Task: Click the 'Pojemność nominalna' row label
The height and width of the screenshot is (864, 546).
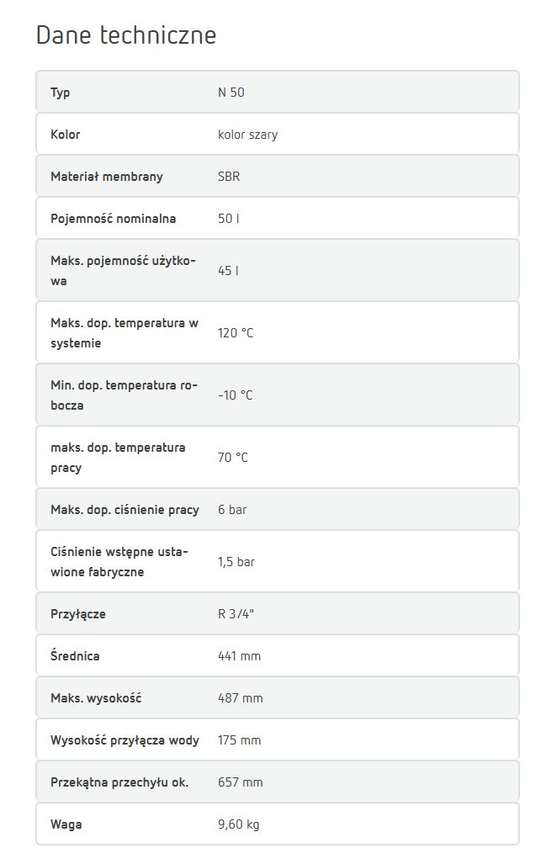Action: tap(113, 219)
